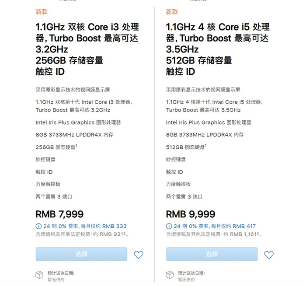The width and height of the screenshot is (306, 286).
Task: Click the delivery box icon under i5 model
Action: point(170,275)
